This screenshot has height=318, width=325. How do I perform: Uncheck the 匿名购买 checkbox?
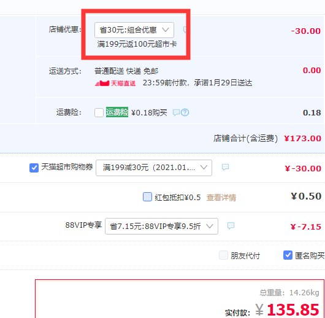click(x=288, y=255)
